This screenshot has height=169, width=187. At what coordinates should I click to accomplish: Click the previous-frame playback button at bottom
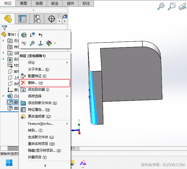(14, 149)
